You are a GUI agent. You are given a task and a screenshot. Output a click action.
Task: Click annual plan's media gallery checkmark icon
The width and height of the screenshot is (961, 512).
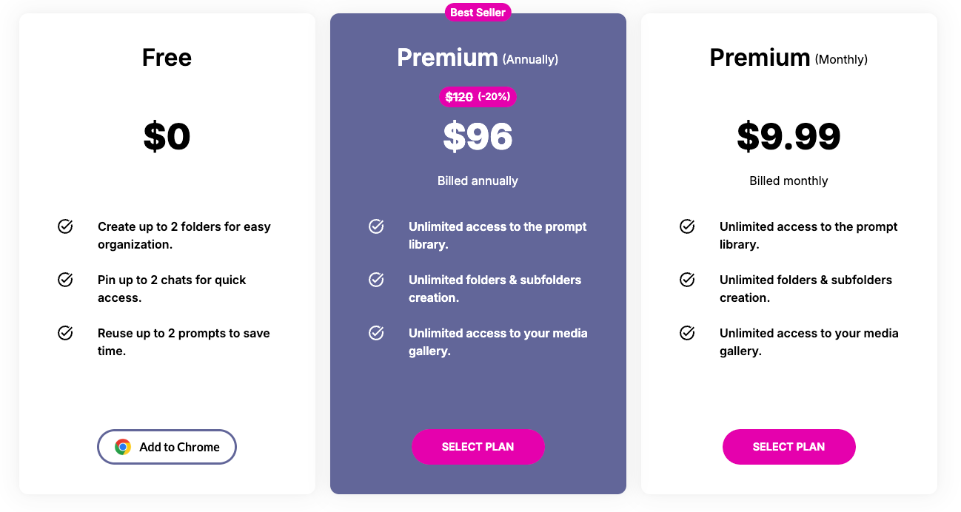376,333
